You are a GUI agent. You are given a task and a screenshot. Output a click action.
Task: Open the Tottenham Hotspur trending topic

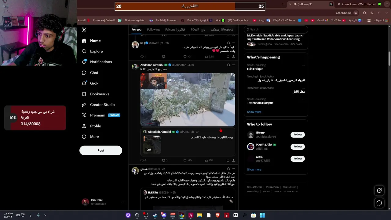260,103
